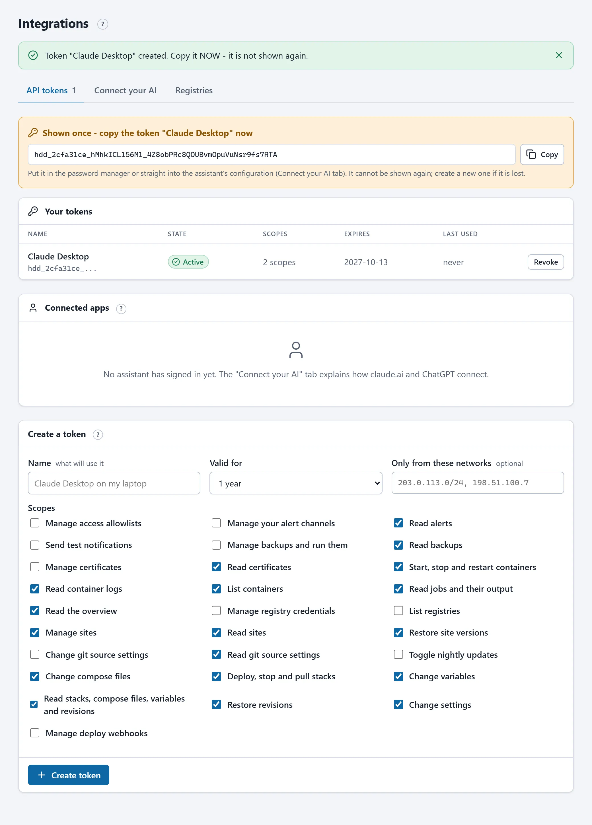Open the Valid for dropdown
The height and width of the screenshot is (825, 592).
tap(296, 483)
